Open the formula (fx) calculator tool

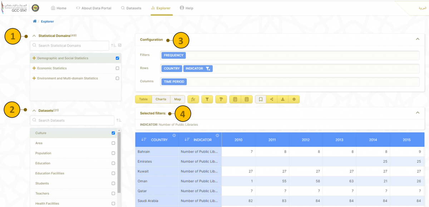point(193,99)
